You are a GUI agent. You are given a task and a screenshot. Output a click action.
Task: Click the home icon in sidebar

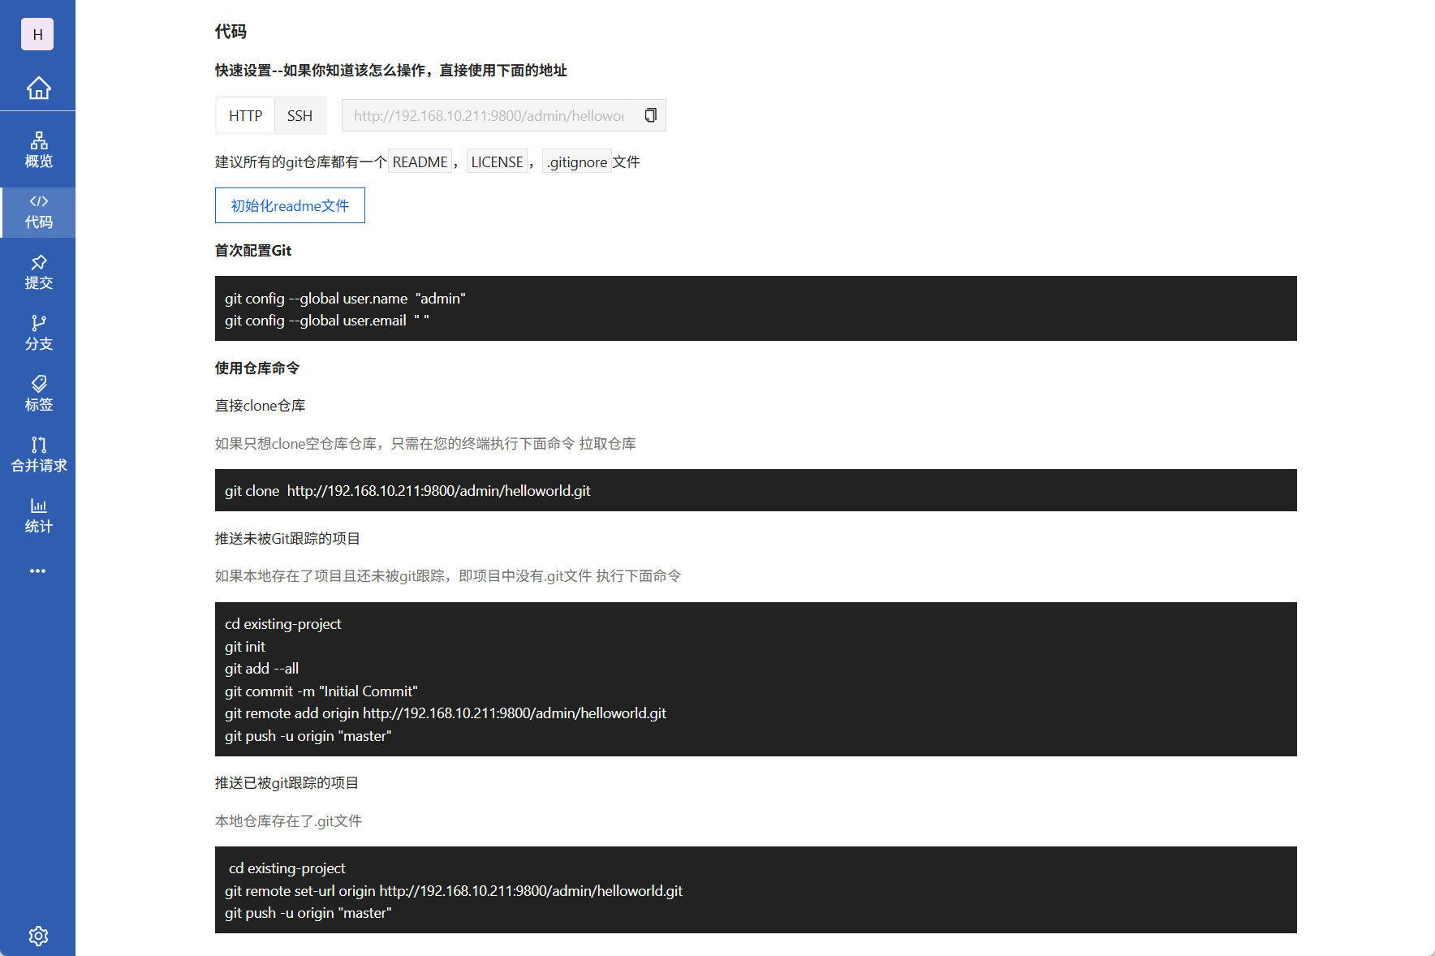point(38,88)
